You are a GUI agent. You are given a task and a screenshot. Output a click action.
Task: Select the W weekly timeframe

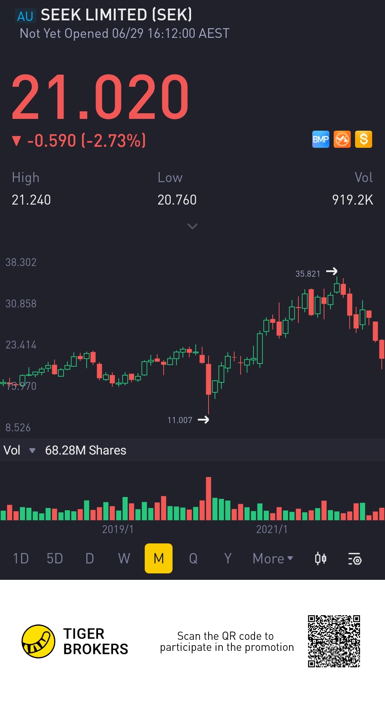pos(124,558)
